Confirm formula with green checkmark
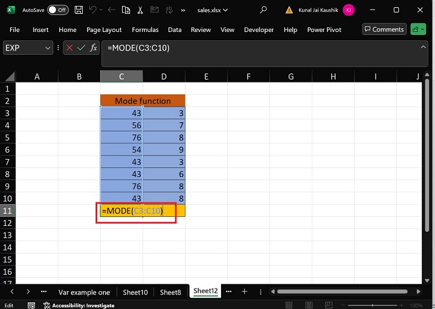The width and height of the screenshot is (435, 309). tap(82, 48)
